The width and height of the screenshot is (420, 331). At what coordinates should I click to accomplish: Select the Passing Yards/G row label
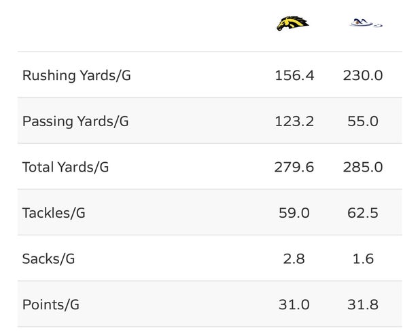click(x=75, y=121)
